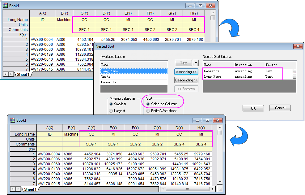Screen dimensions: 305x195
Task: Click OK in Nested Sort dialog
Action: pos(253,108)
